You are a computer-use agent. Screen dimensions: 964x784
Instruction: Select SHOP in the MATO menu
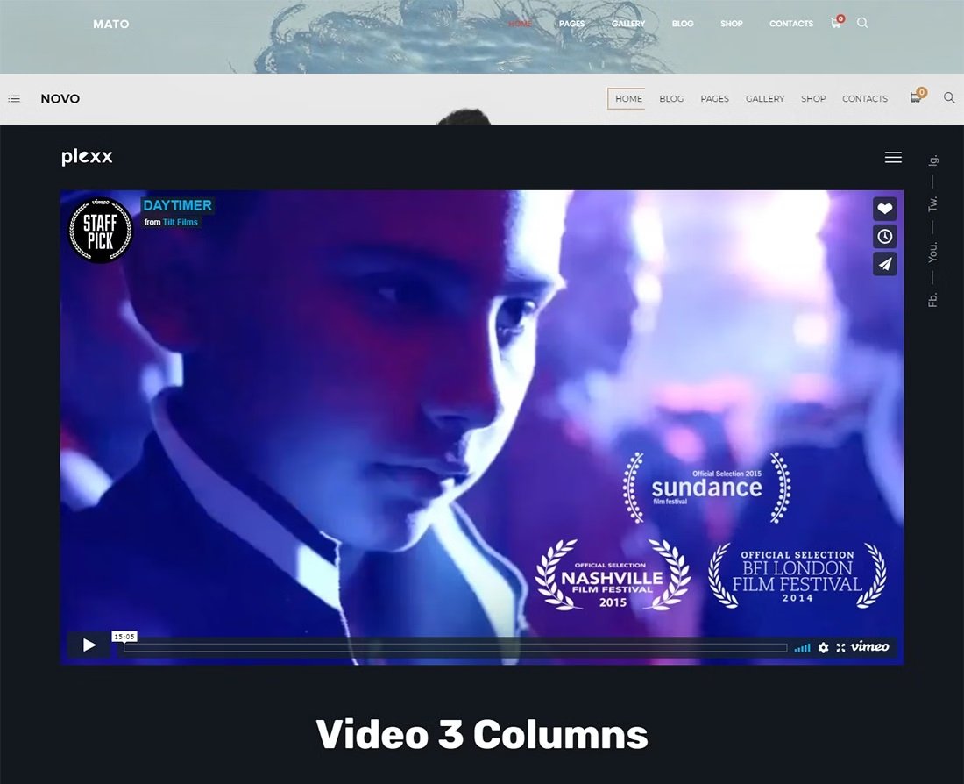click(732, 24)
